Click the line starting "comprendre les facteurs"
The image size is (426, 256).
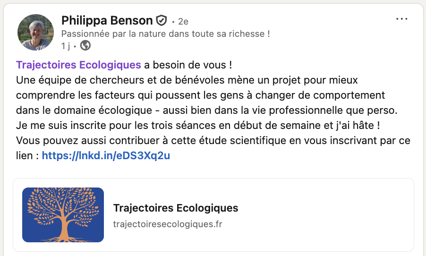point(200,94)
